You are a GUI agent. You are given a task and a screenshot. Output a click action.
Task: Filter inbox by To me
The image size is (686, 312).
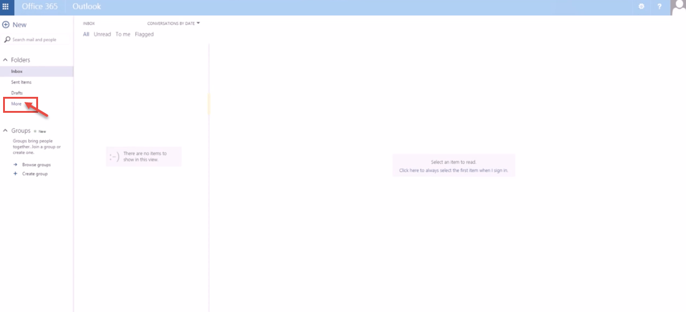click(x=123, y=34)
